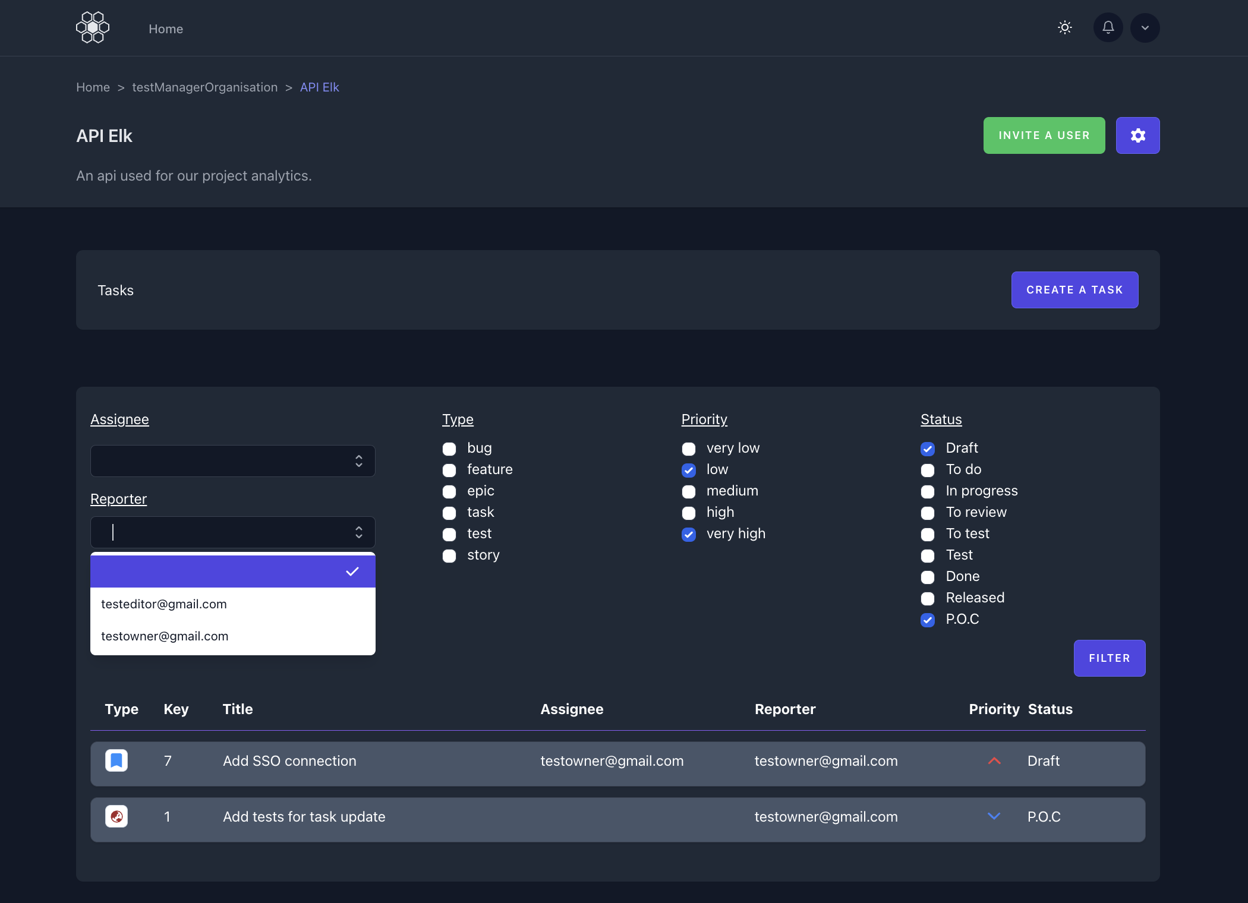Open the Assignee dropdown
This screenshot has width=1248, height=903.
pyautogui.click(x=232, y=461)
